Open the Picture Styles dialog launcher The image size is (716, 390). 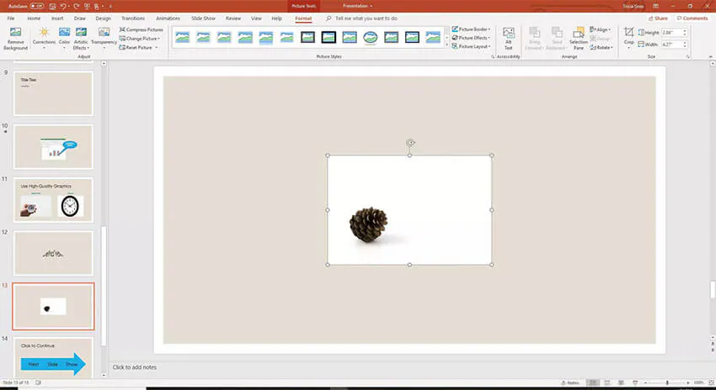click(493, 57)
